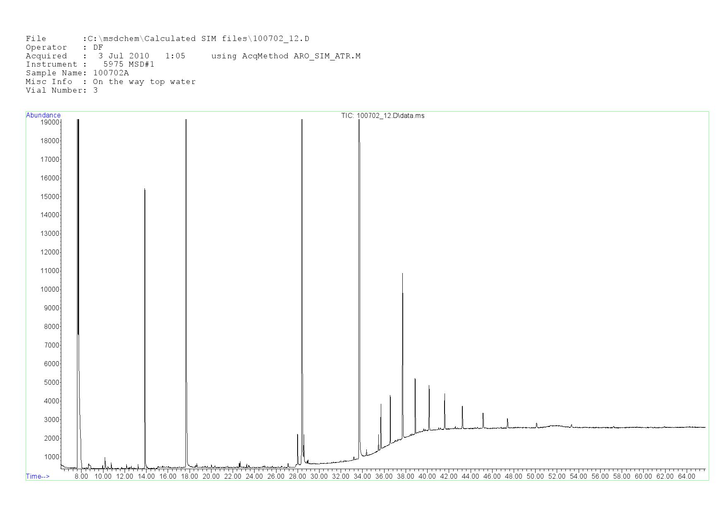Click the apex of the peak near 14.00 minutes

[144, 189]
